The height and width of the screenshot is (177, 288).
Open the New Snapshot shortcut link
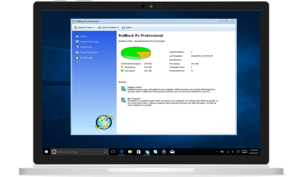coord(134,98)
